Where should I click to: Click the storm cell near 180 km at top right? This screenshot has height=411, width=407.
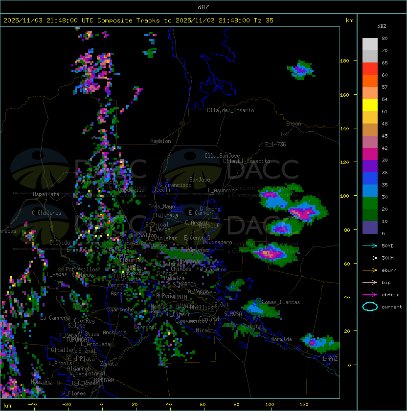301,70
